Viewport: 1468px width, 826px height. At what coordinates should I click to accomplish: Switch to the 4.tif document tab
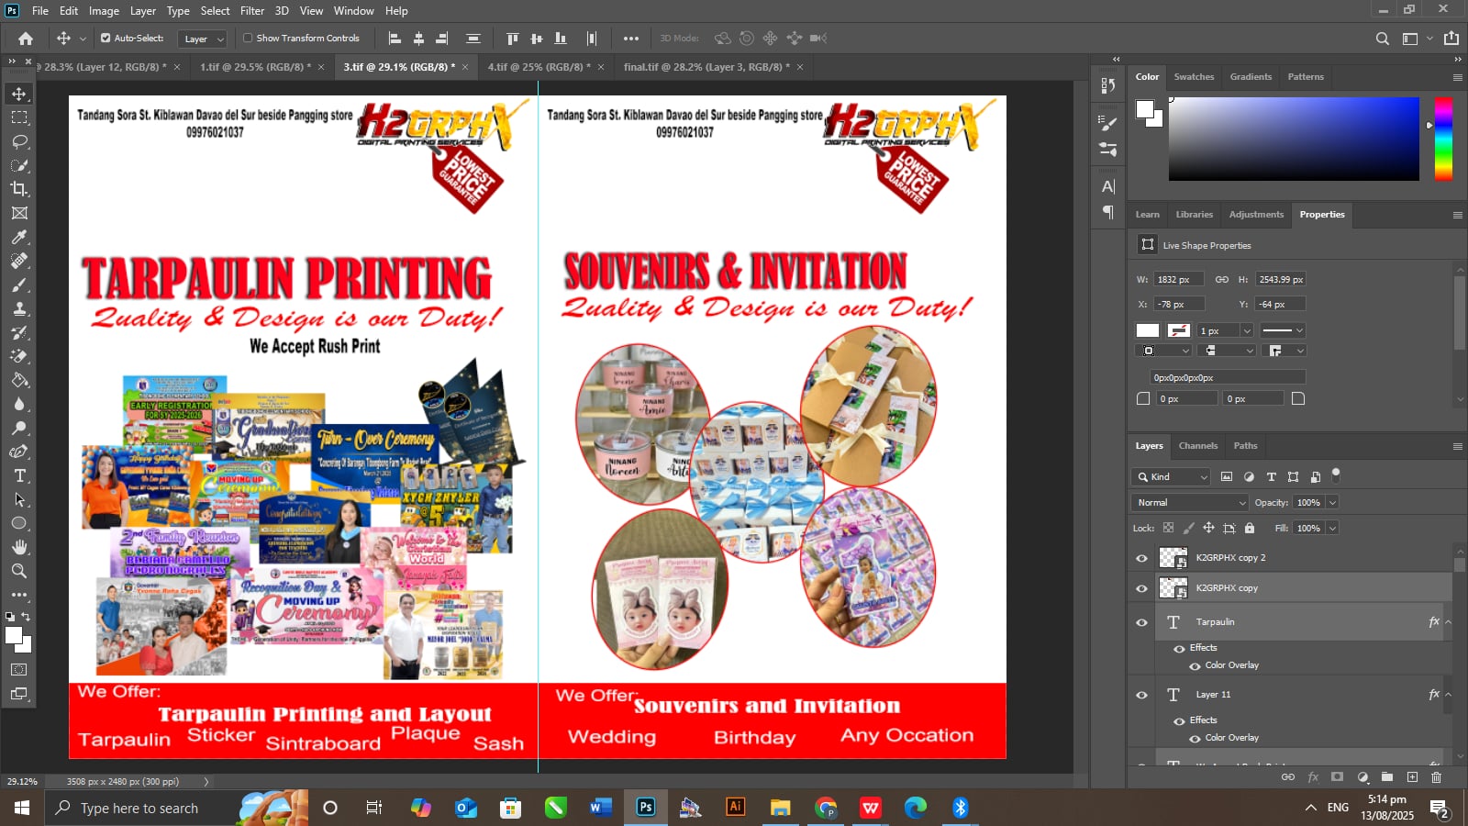pyautogui.click(x=538, y=67)
